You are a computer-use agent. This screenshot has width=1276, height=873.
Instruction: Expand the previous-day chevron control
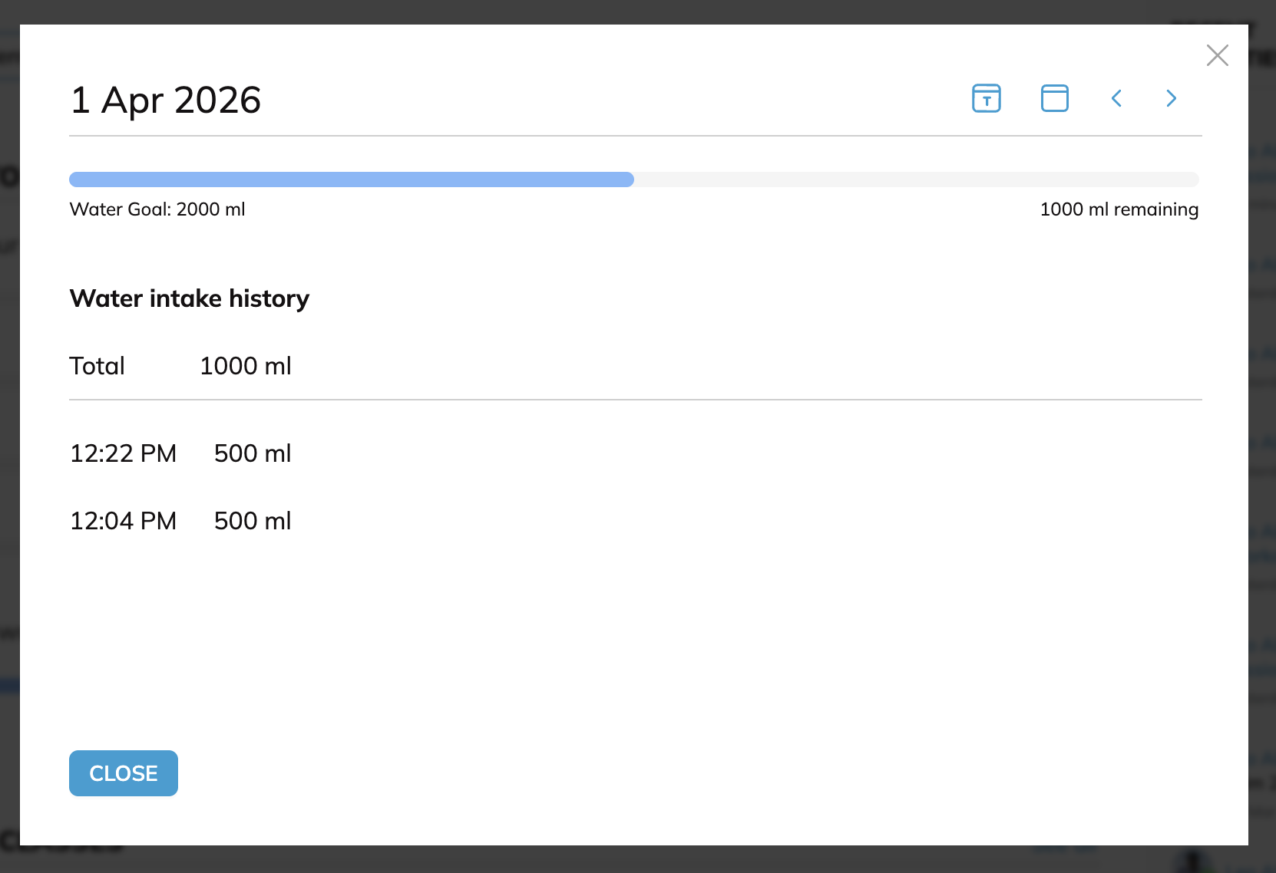coord(1117,98)
